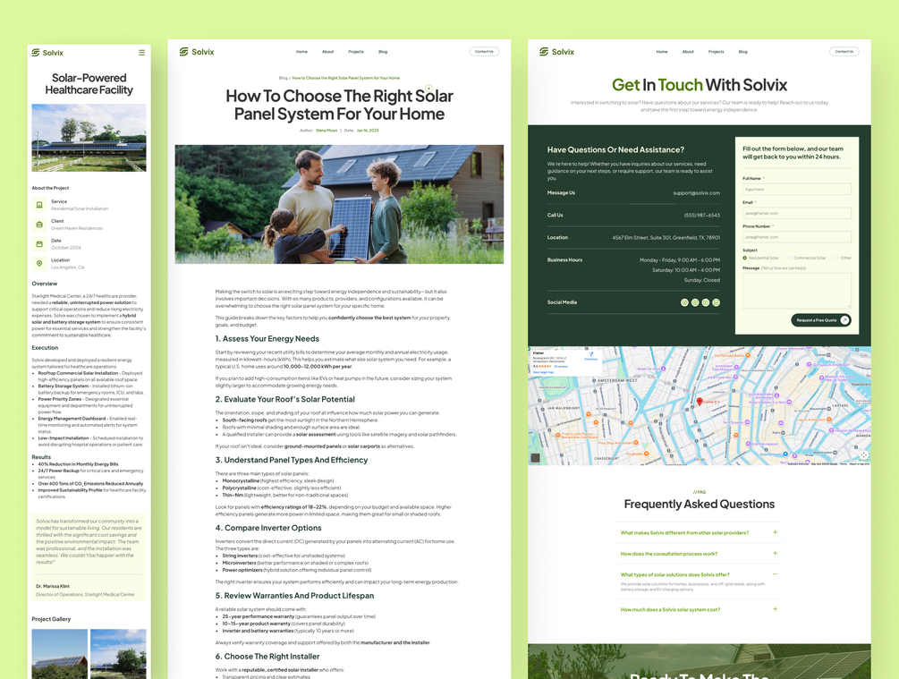Click the author name Elena Moon
899x679 pixels.
(x=327, y=131)
